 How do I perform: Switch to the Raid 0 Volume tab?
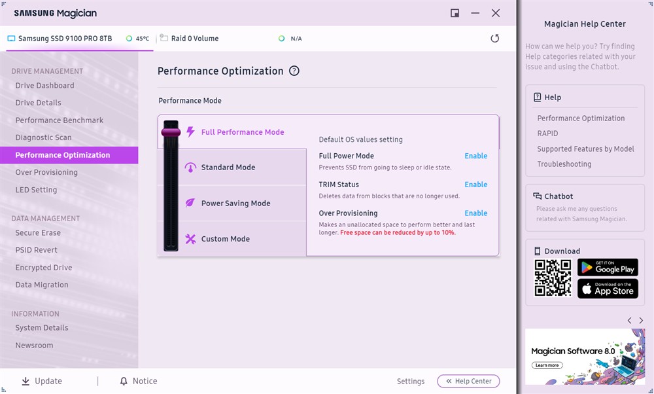tap(194, 39)
